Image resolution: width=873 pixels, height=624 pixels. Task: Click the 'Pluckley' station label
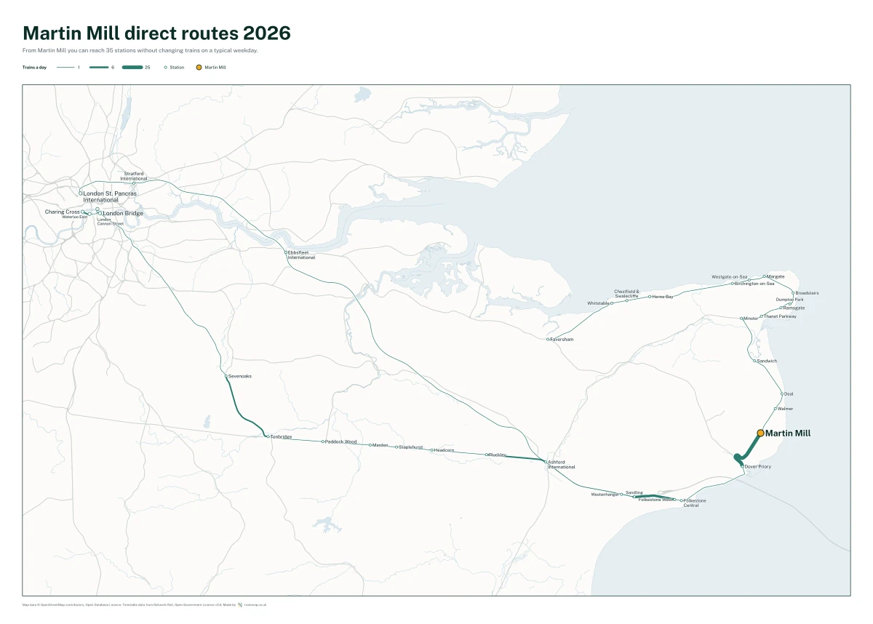(497, 455)
